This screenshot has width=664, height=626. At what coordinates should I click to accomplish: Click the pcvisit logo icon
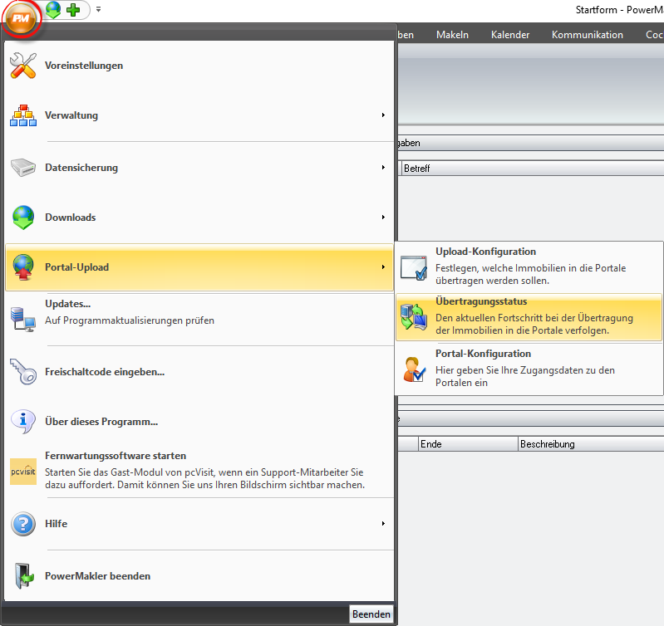click(23, 472)
